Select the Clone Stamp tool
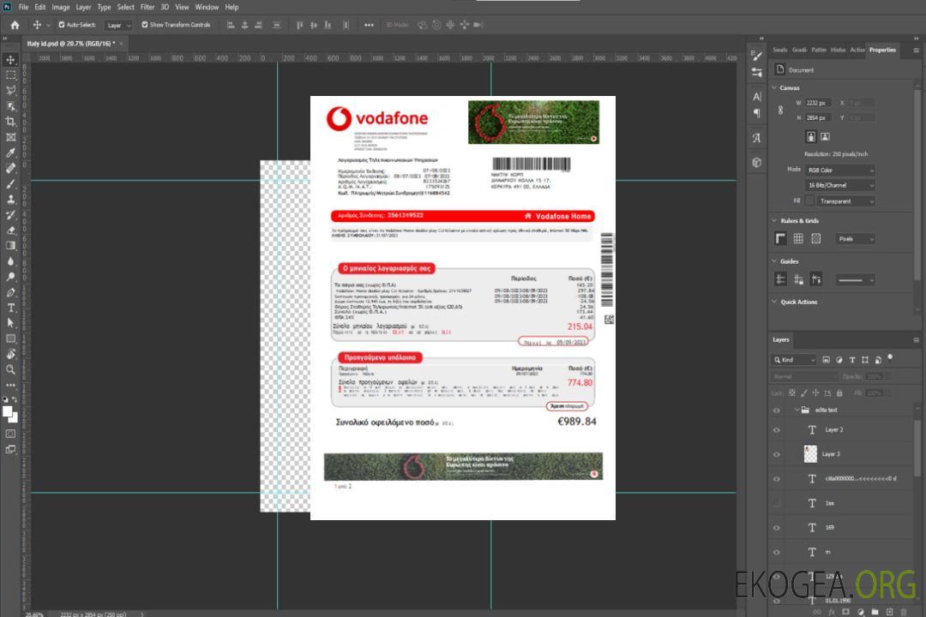 pos(10,199)
